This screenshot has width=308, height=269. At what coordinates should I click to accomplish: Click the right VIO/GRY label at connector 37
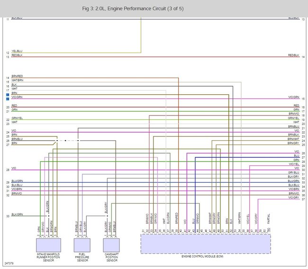click(294, 197)
